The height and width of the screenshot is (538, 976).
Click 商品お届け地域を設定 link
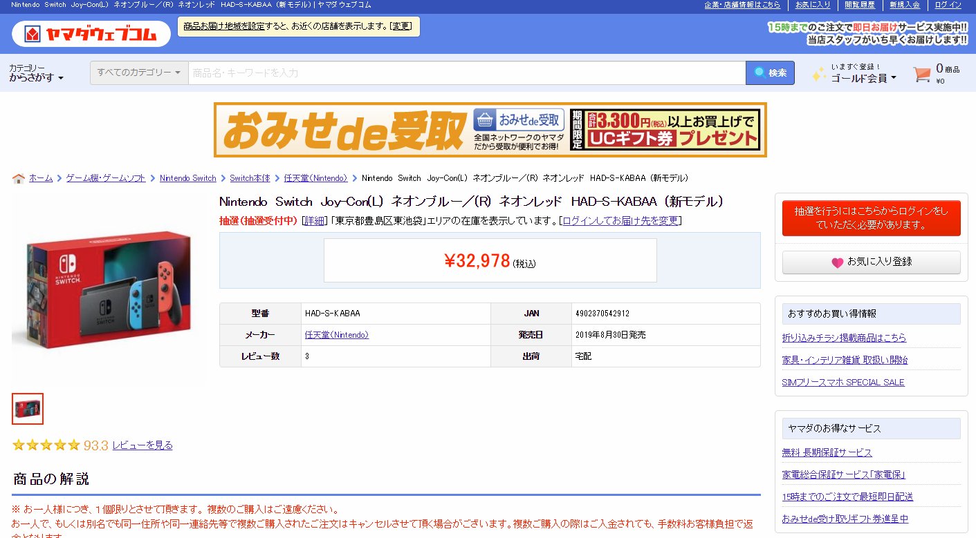point(223,26)
